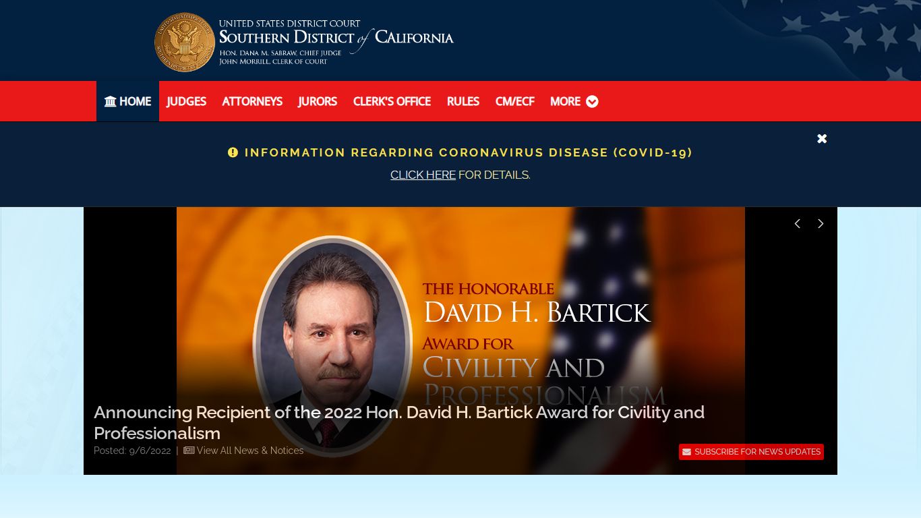The width and height of the screenshot is (921, 518).
Task: Expand the MORE menu chevron
Action: [x=592, y=101]
